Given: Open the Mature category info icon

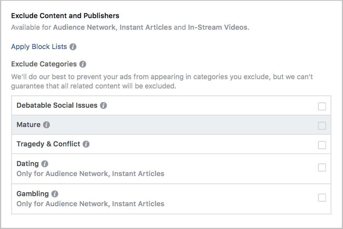Looking at the screenshot, I should coord(46,125).
